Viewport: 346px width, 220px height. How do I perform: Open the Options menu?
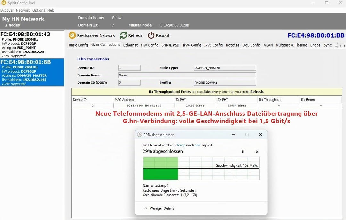click(39, 10)
